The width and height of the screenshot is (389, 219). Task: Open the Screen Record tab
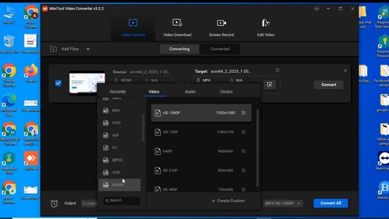[221, 28]
